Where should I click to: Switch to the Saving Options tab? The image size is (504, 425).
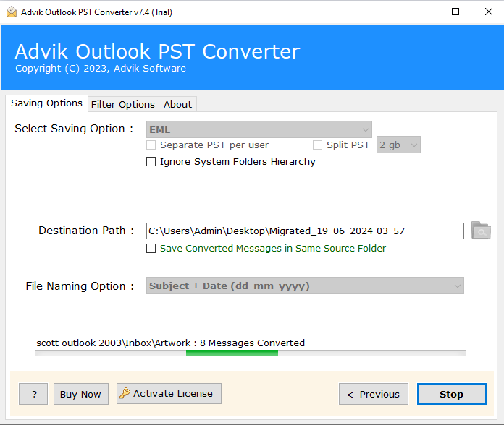46,103
